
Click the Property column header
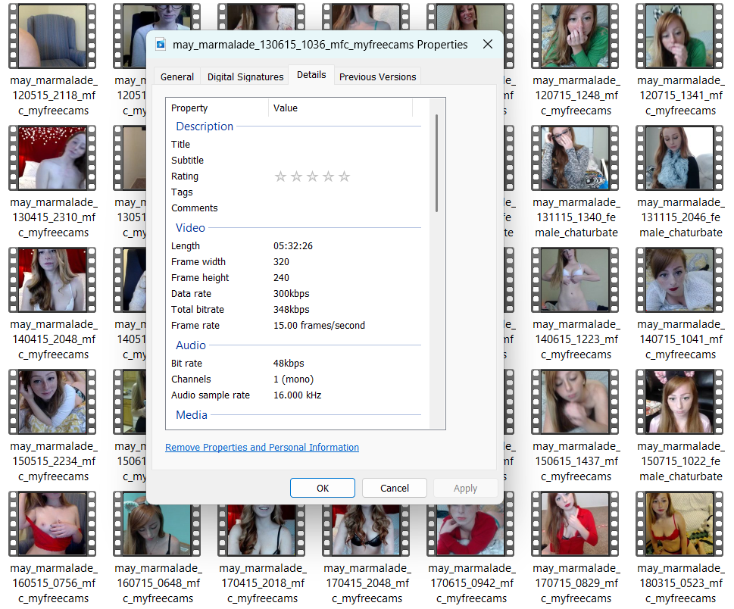[217, 108]
